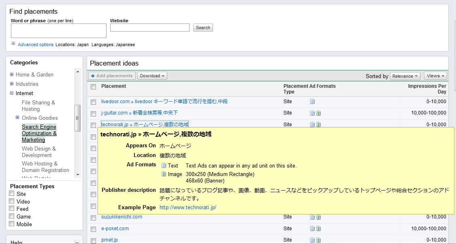Collapse the Internet category minus icon
Image resolution: width=456 pixels, height=244 pixels.
pos(12,93)
